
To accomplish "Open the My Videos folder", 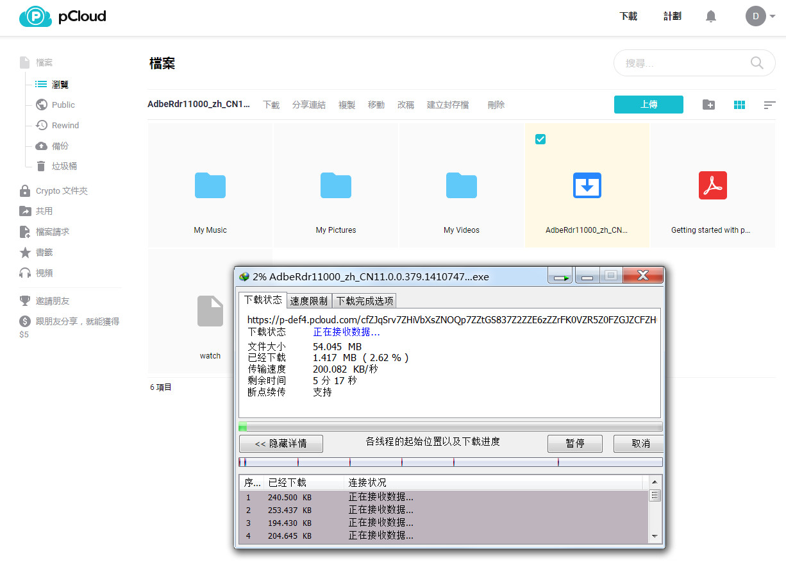I will 462,185.
